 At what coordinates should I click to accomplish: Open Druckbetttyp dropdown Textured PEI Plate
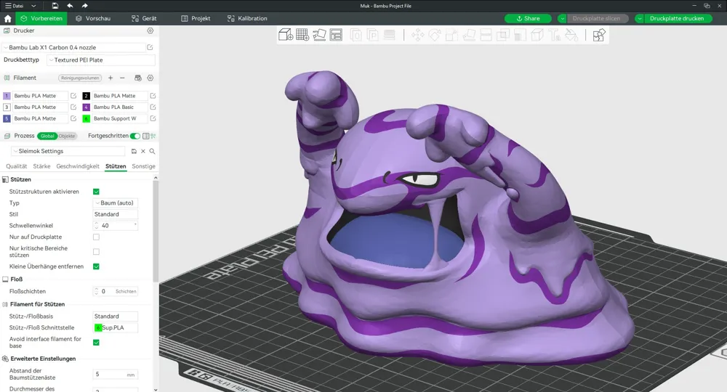(x=101, y=60)
